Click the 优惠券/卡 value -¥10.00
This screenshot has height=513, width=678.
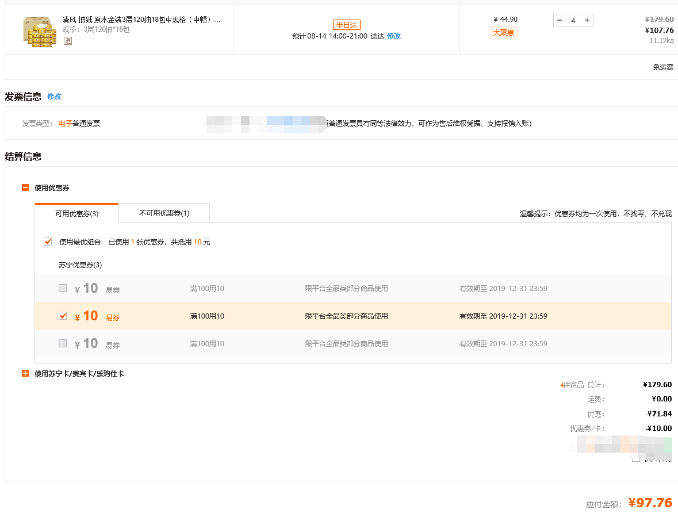tap(658, 428)
